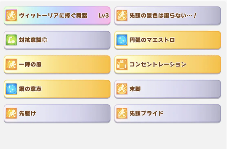Screen dimensions: 227x149
Task: Click the blue icon beside 円弧のマエストロ
Action: (x=122, y=40)
